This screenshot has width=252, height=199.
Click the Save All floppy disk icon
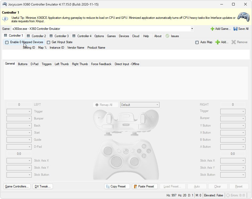coord(235,29)
